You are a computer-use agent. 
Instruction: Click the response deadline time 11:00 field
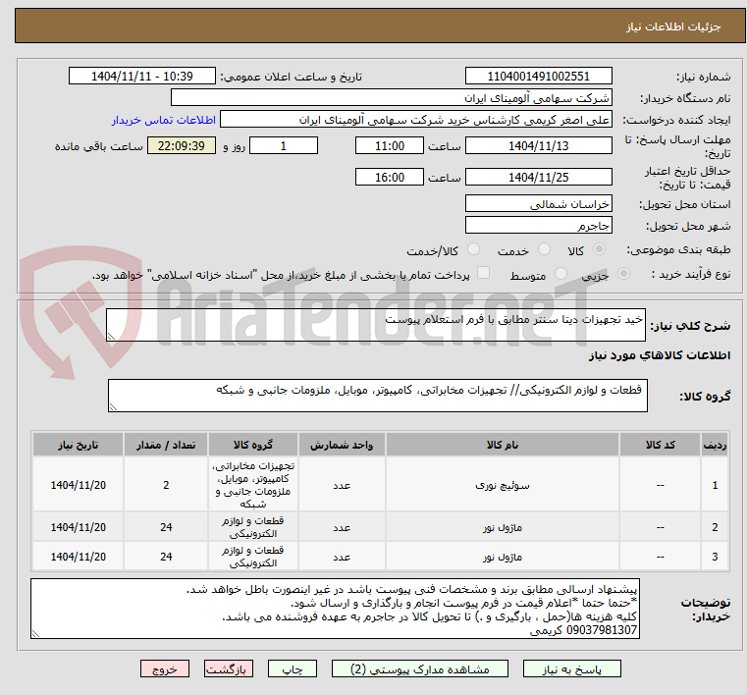tap(390, 145)
